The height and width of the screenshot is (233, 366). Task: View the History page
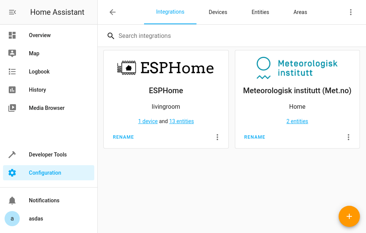37,90
